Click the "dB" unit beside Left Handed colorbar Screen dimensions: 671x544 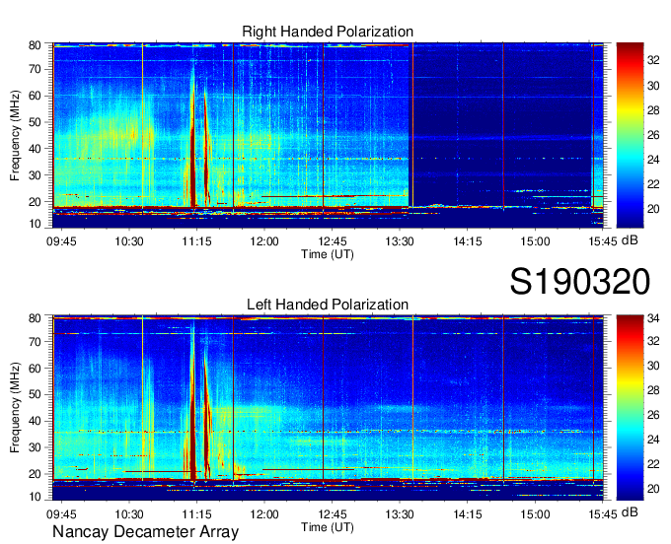pyautogui.click(x=630, y=511)
